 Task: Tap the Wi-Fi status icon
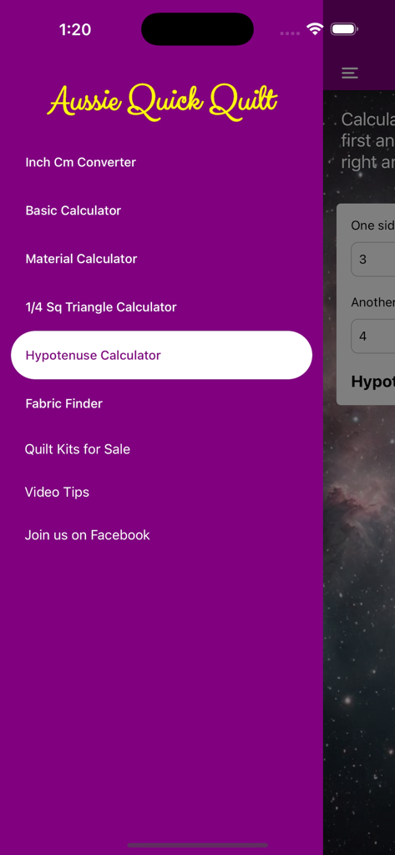tap(315, 29)
